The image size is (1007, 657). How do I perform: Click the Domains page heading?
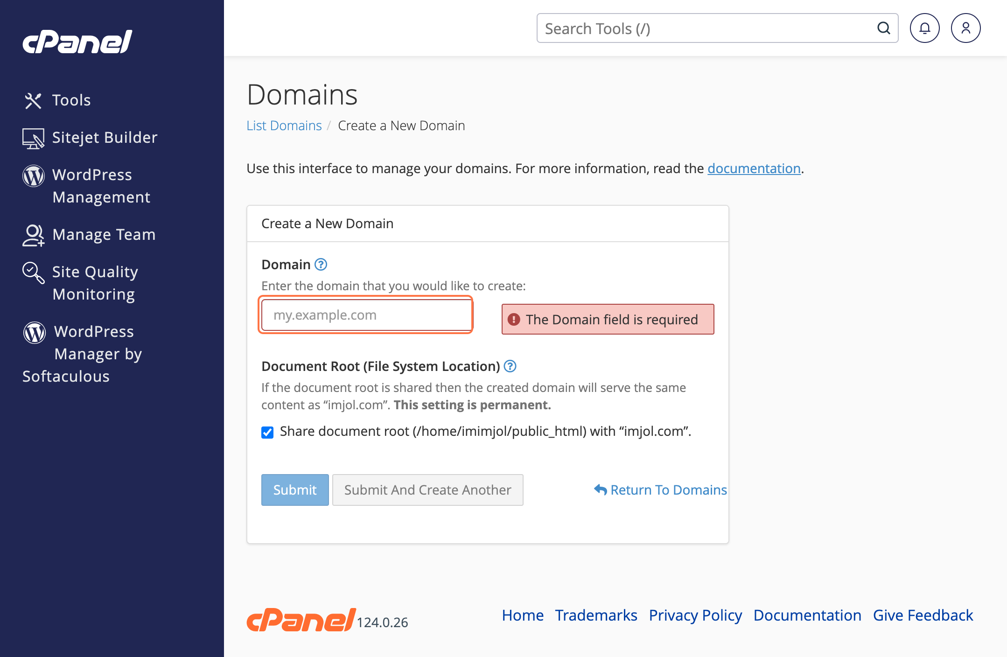tap(302, 95)
